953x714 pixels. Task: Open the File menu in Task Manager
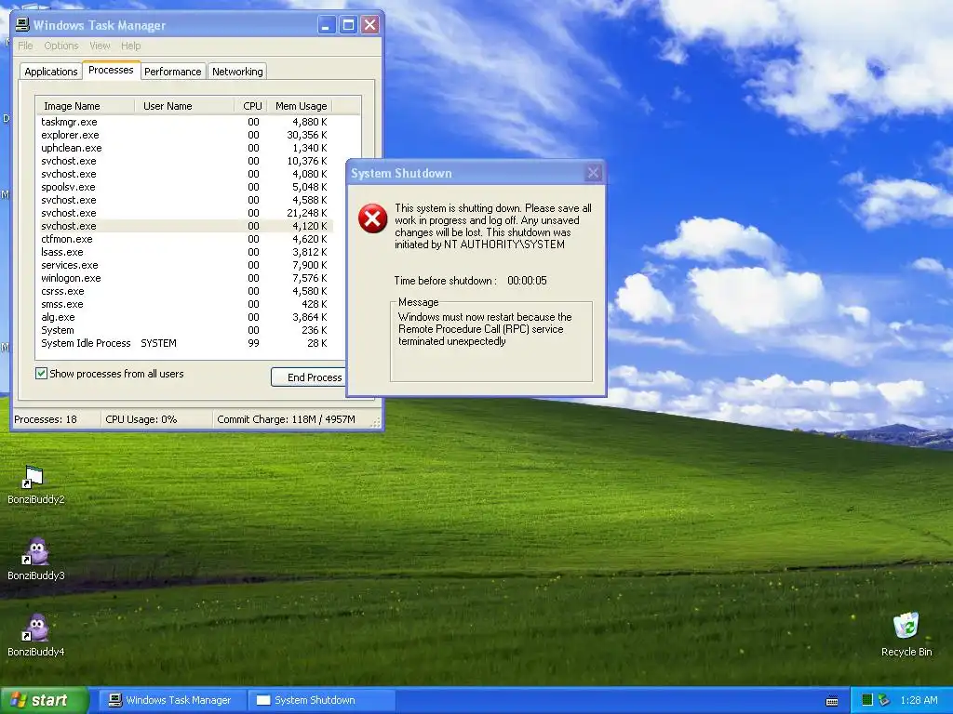point(25,46)
